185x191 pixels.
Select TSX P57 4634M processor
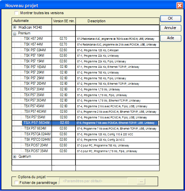coord(35,111)
